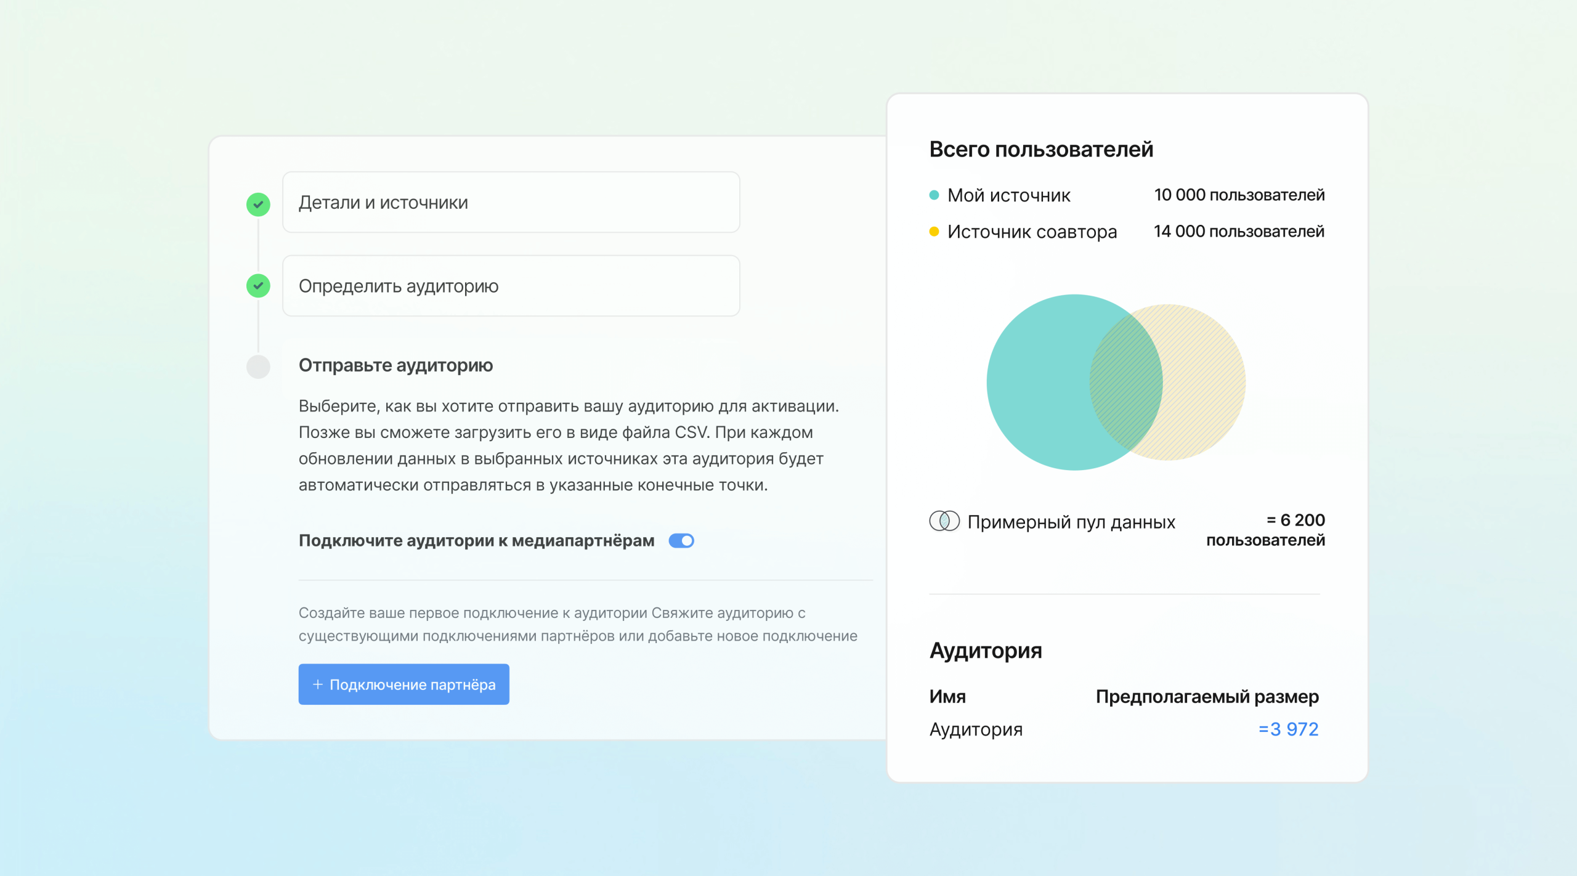Screen dimensions: 1577x876
Task: Select the Аудитория section heading
Action: [x=985, y=651]
